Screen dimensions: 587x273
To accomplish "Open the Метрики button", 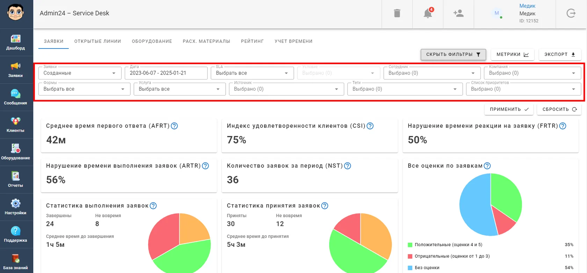I will pos(513,54).
